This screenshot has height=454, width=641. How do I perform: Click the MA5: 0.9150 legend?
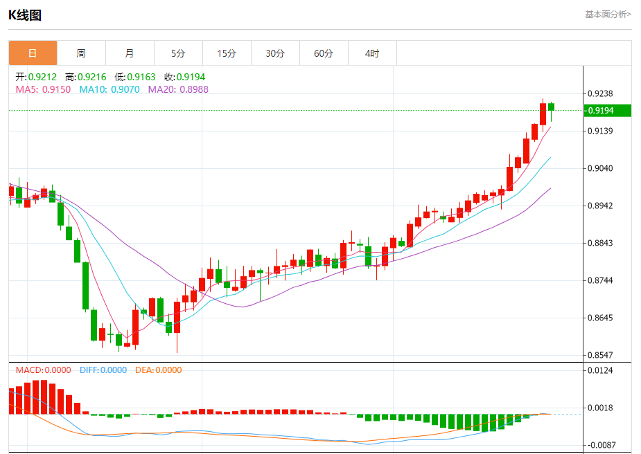pos(43,89)
